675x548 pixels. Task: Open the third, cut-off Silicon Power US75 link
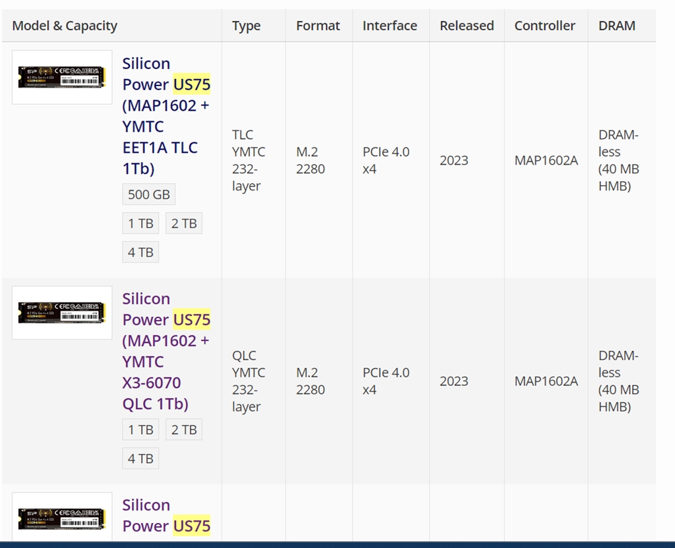(166, 515)
